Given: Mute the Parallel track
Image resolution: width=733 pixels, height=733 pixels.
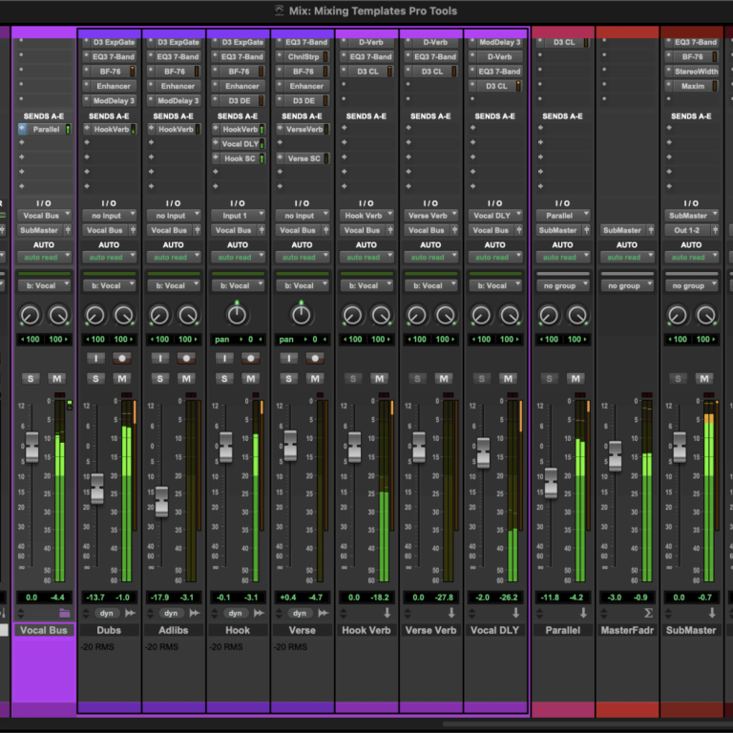Looking at the screenshot, I should pos(576,379).
